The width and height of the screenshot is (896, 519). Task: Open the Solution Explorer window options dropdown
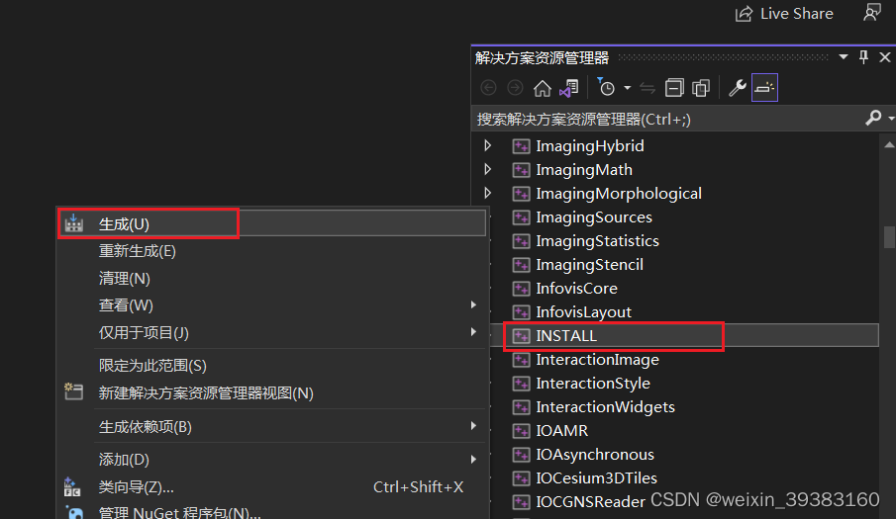click(844, 57)
